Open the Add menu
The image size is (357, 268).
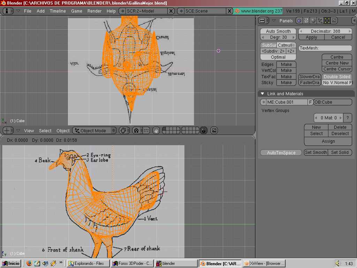(40, 11)
